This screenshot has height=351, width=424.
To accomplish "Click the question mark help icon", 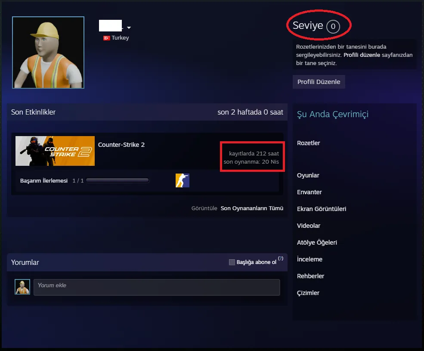I will point(281,259).
